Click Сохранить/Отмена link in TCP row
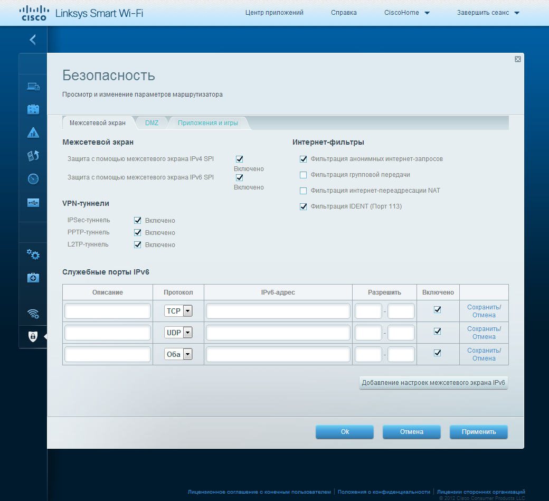549x501 pixels. (484, 311)
